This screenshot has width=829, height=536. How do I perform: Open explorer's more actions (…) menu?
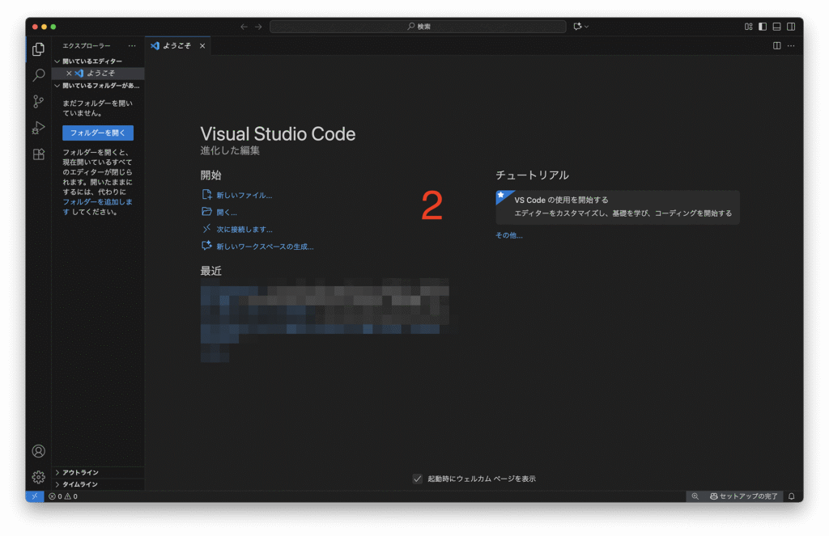[132, 46]
